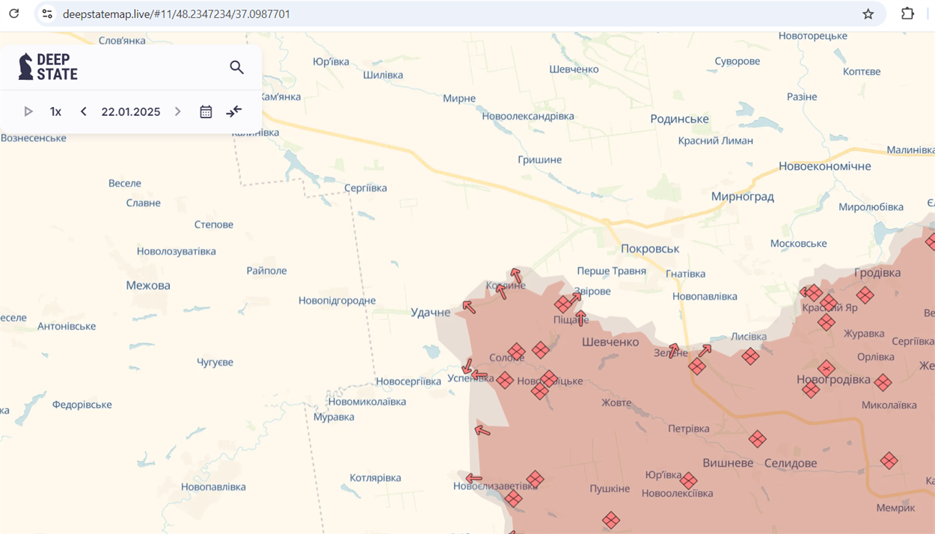Screen dimensions: 935x534
Task: Click the attack arrow northeast of Зелене
Action: coord(705,349)
